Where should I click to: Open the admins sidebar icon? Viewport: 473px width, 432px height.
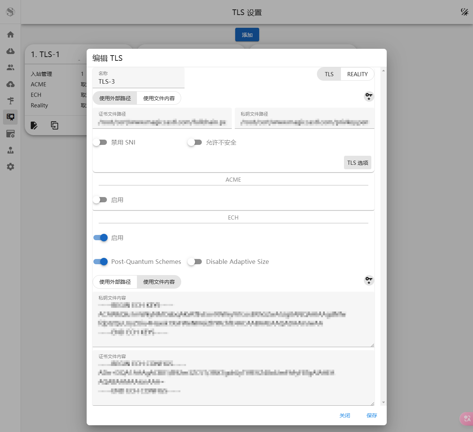(x=11, y=150)
